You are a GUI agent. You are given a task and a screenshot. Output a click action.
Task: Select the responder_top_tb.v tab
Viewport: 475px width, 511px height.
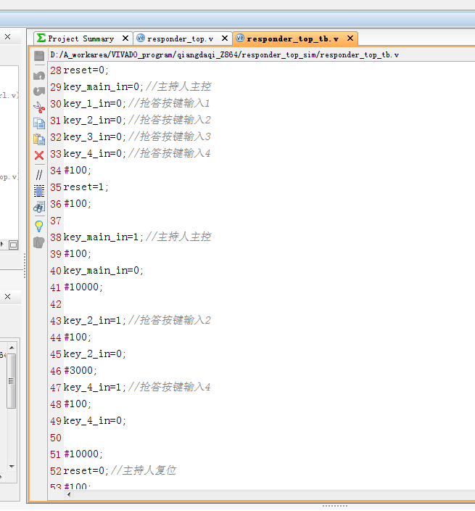(292, 38)
